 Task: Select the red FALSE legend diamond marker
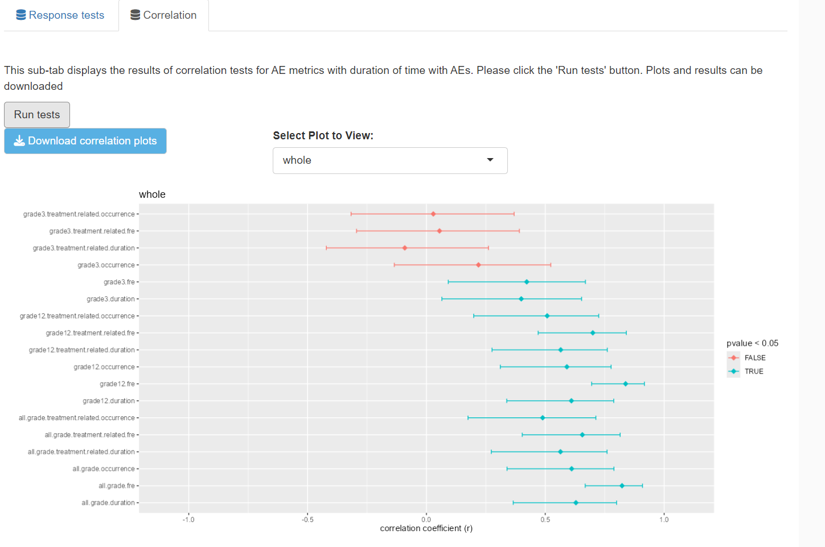(734, 358)
